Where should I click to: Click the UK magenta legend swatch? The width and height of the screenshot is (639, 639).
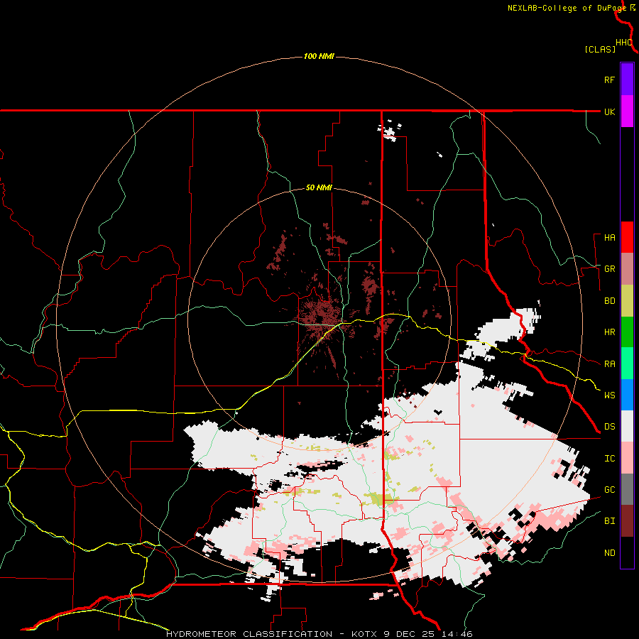coord(627,111)
